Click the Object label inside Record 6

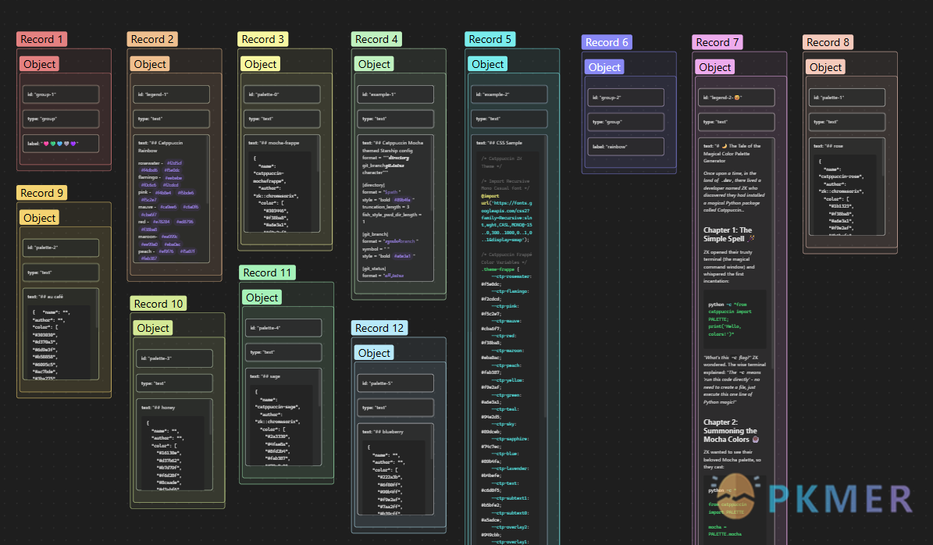(604, 67)
